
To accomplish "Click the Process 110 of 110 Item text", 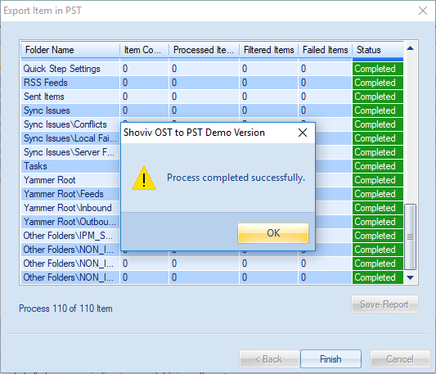I will [x=65, y=309].
